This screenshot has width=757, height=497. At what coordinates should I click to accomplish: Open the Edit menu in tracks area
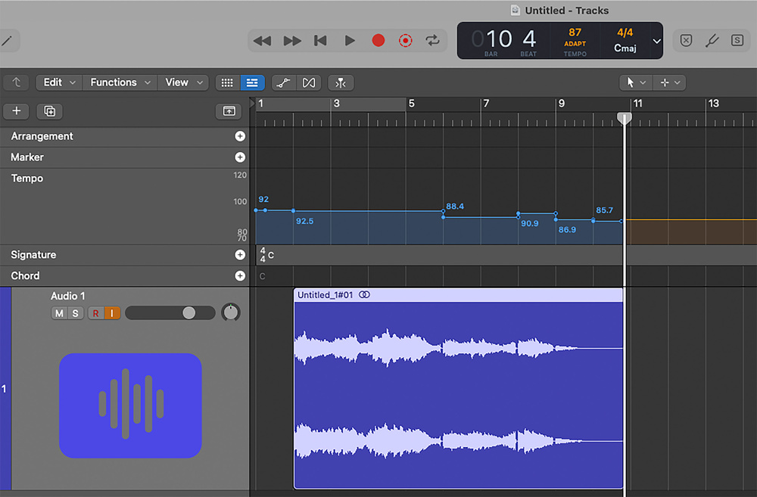(60, 82)
